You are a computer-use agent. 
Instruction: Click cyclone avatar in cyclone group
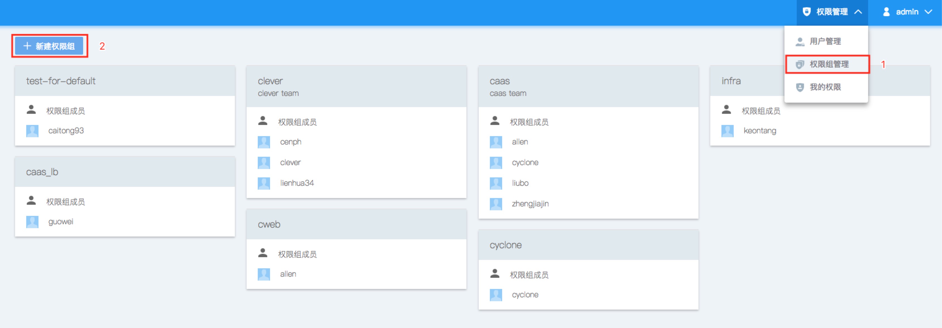(495, 295)
